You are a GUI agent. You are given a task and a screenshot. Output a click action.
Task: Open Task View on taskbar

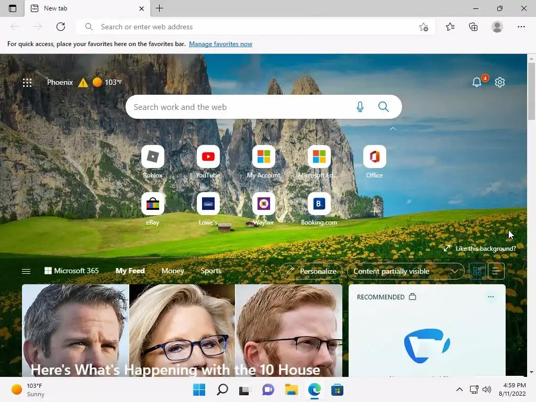point(245,389)
